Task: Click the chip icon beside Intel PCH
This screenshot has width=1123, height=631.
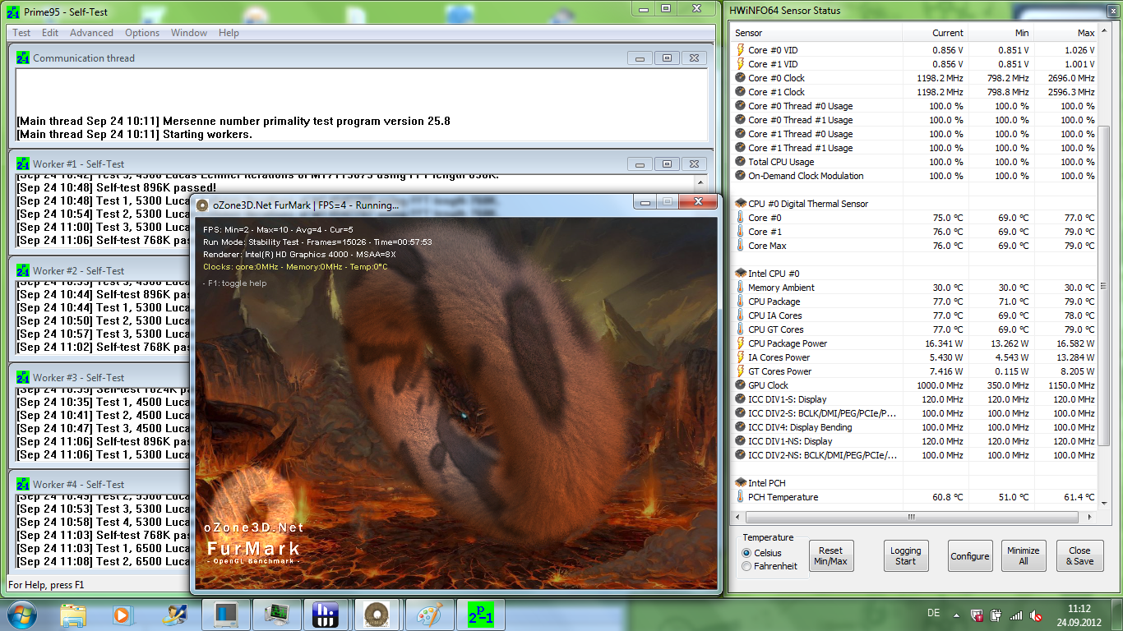Action: click(740, 483)
